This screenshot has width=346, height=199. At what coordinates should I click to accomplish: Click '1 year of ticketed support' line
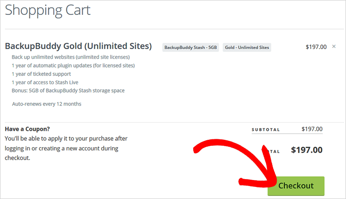[x=41, y=74]
